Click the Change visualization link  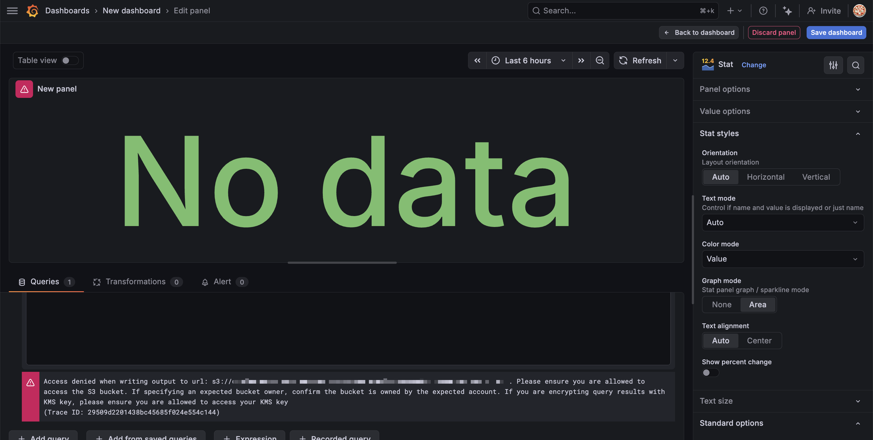753,65
